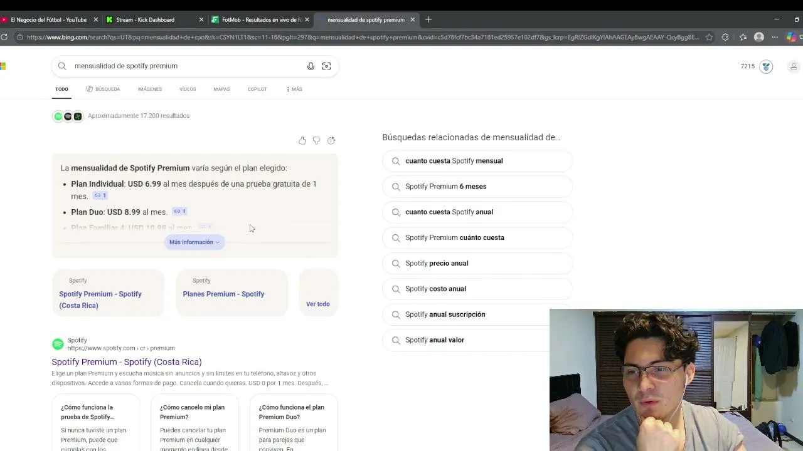The height and width of the screenshot is (451, 803).
Task: Open Planes Premium - Spotify source card
Action: 231,293
